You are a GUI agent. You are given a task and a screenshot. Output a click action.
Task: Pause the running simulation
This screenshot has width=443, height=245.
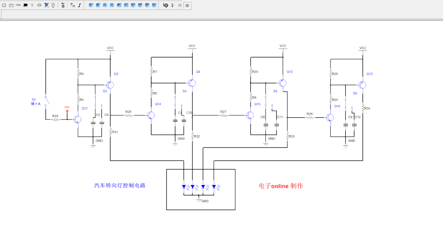[x=179, y=5]
